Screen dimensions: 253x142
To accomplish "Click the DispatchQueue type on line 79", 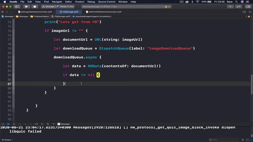I will tap(114, 49).
